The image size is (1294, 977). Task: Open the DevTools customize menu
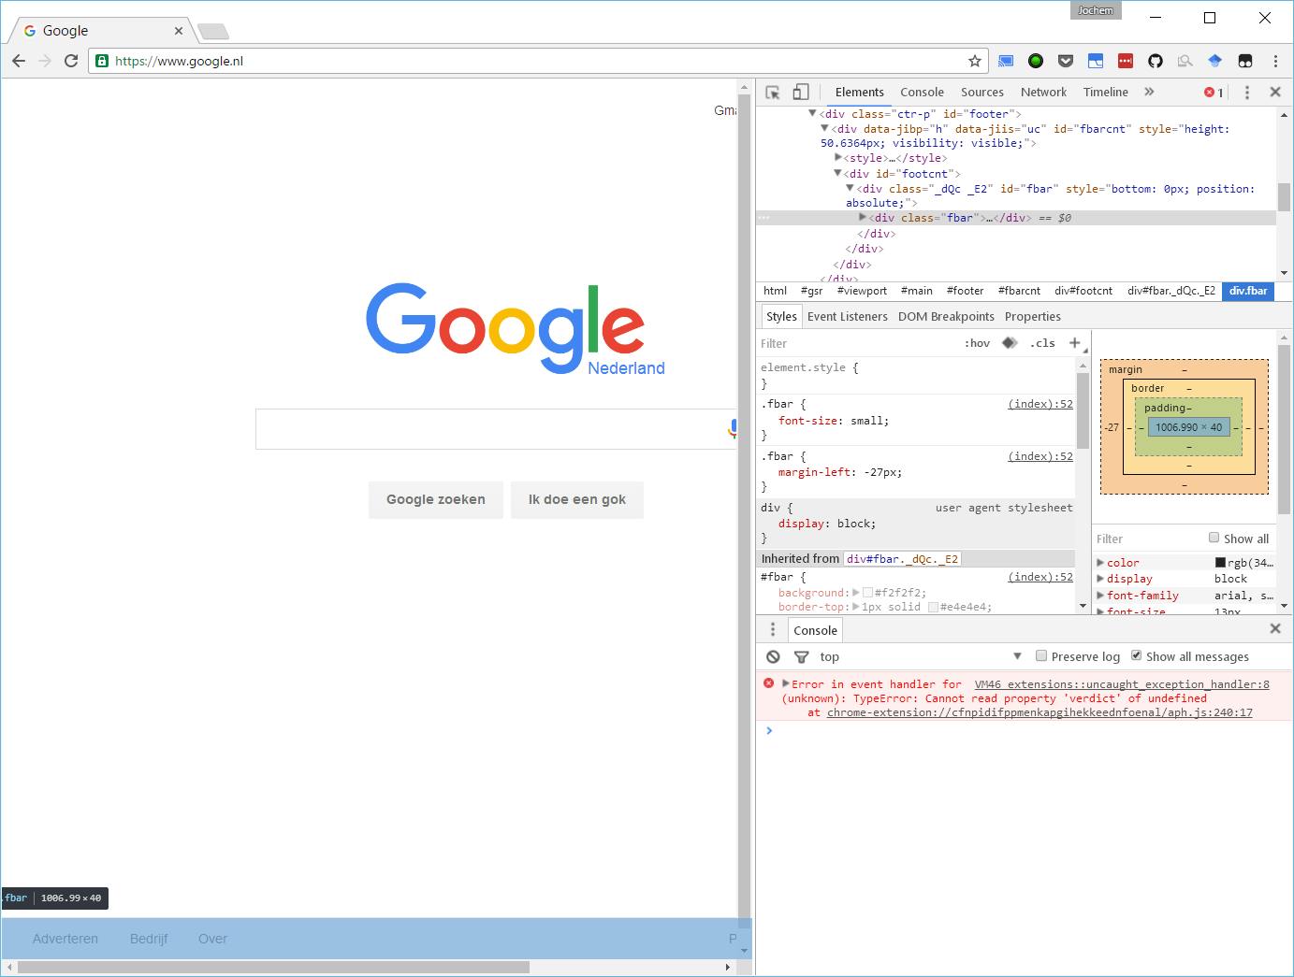pyautogui.click(x=1246, y=92)
